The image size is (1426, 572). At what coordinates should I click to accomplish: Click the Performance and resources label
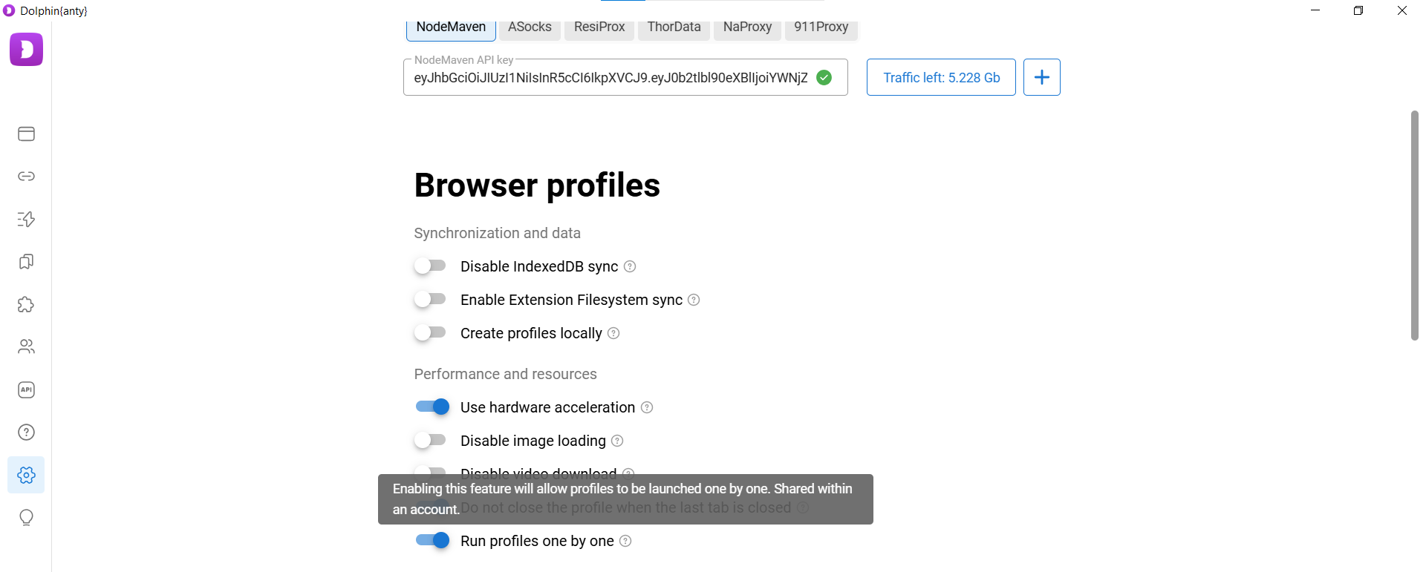click(x=505, y=374)
